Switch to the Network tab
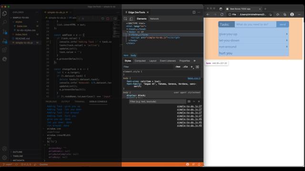305x171 pixels. (x=154, y=19)
